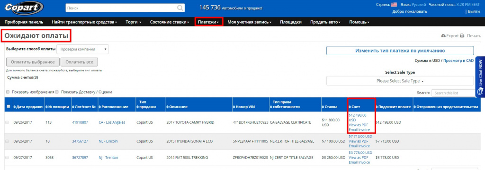Expand Состояние ставки menu
The height and width of the screenshot is (170, 485).
pos(170,22)
